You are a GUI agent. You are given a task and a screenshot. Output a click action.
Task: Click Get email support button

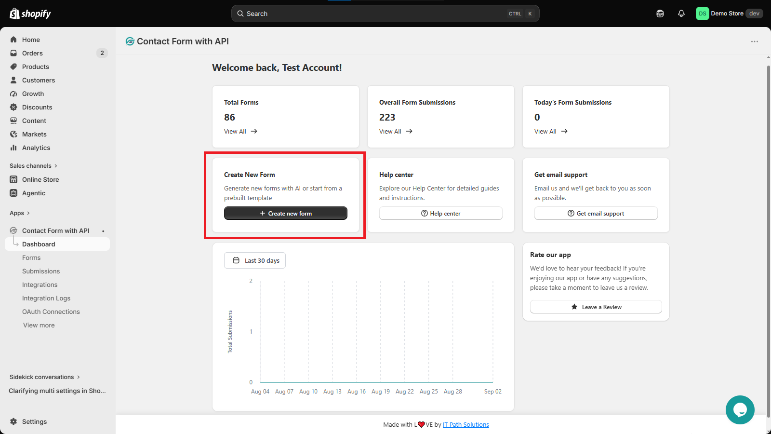(596, 213)
